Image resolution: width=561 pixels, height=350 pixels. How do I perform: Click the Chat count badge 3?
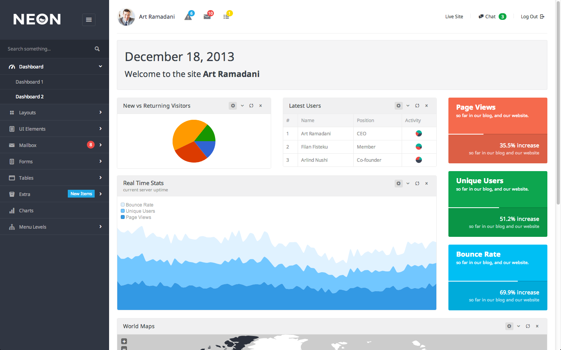point(503,17)
